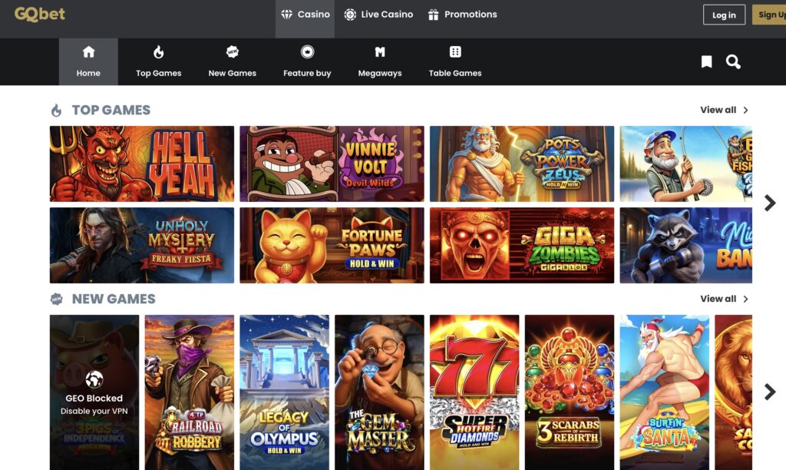Click the Sign Up button
786x470 pixels.
769,15
